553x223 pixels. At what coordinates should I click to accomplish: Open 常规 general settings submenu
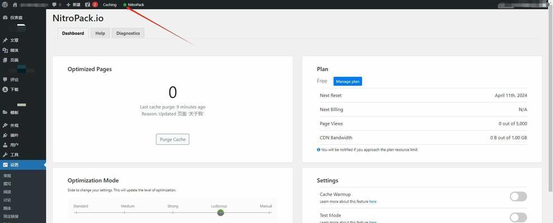(7, 176)
